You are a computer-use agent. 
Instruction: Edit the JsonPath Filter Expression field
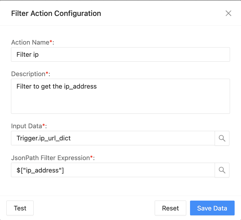(x=113, y=170)
